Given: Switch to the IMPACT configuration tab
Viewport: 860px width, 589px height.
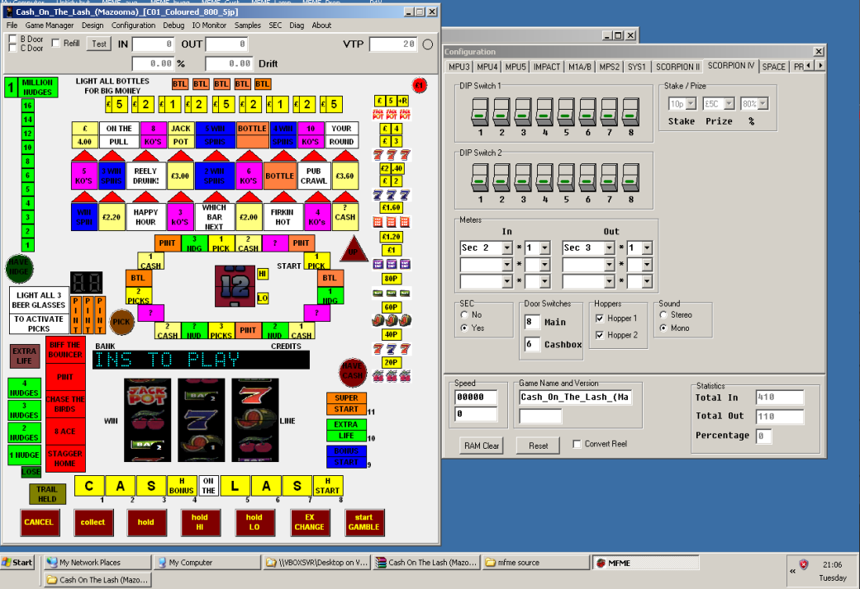Looking at the screenshot, I should click(547, 67).
